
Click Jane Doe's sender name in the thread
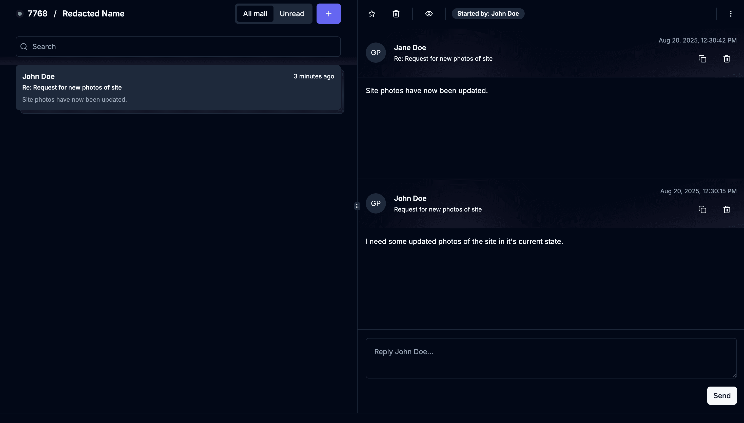410,48
